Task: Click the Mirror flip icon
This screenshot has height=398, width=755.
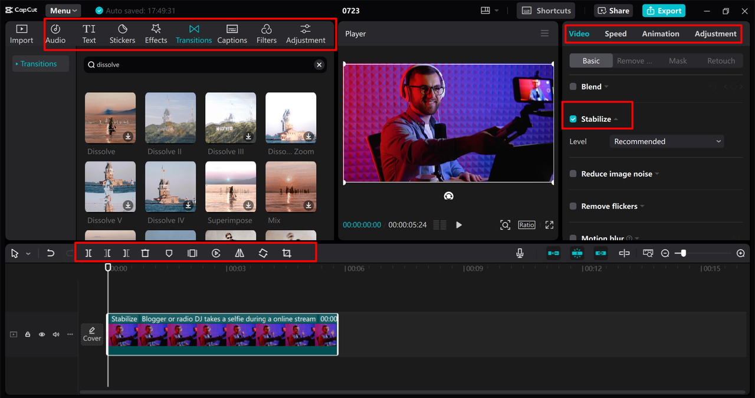Action: click(239, 253)
